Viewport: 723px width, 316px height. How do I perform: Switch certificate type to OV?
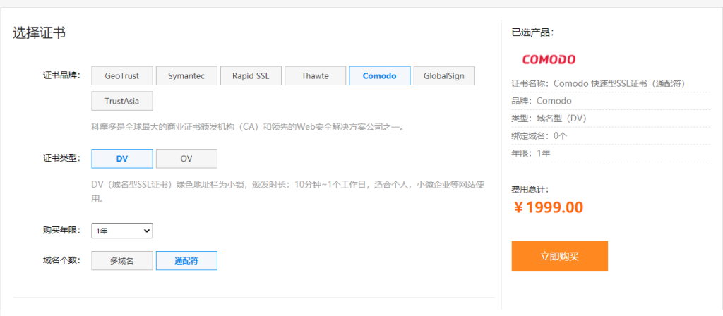(x=186, y=159)
